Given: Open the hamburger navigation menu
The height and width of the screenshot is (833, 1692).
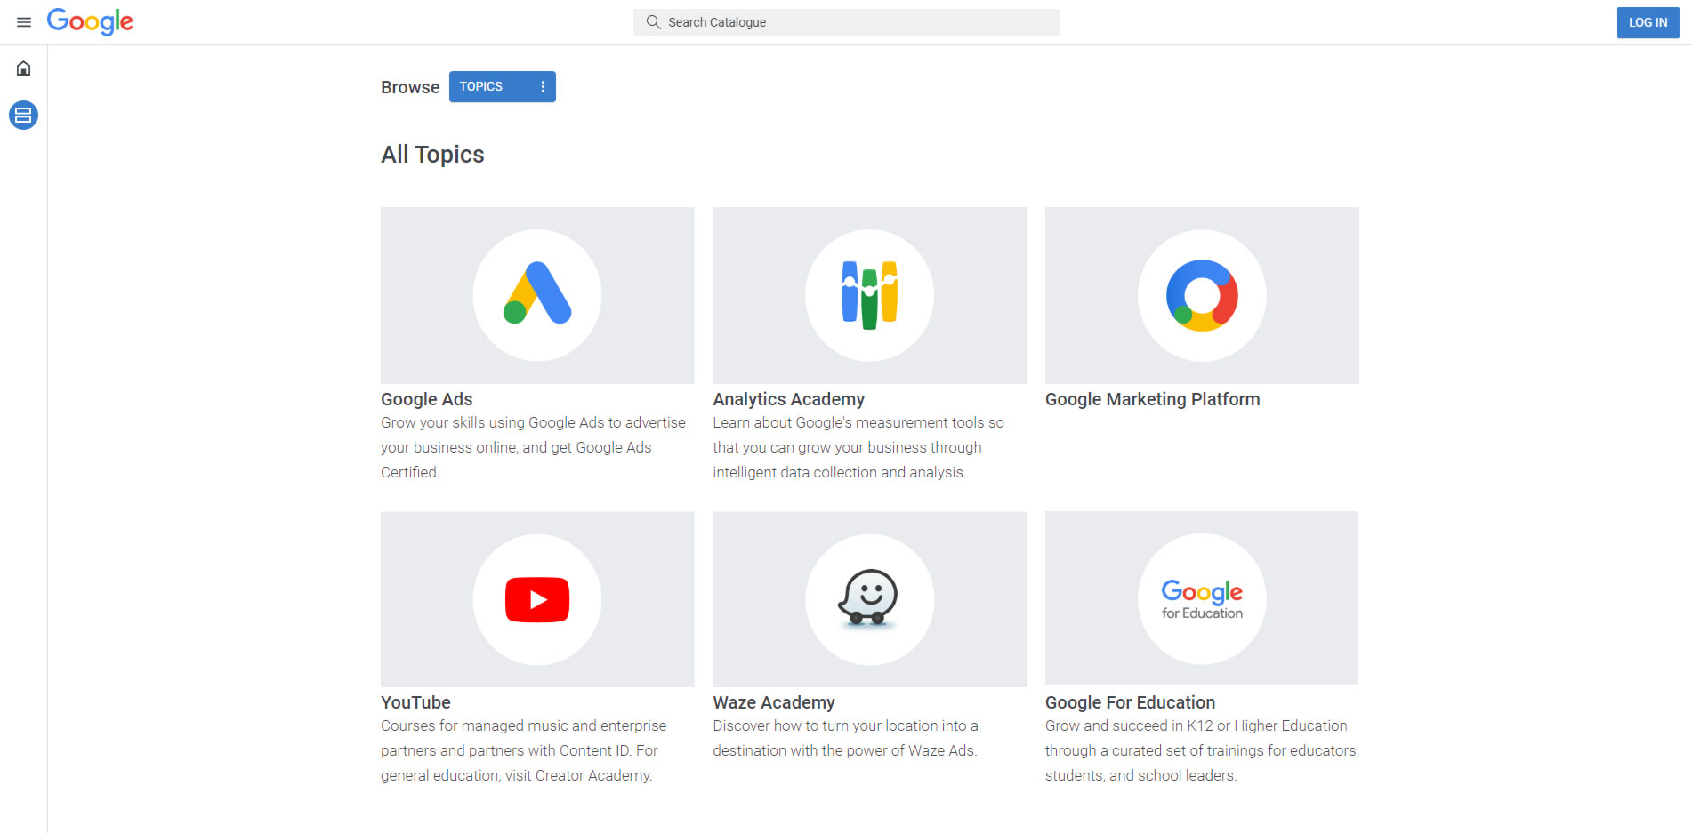Looking at the screenshot, I should coord(24,22).
